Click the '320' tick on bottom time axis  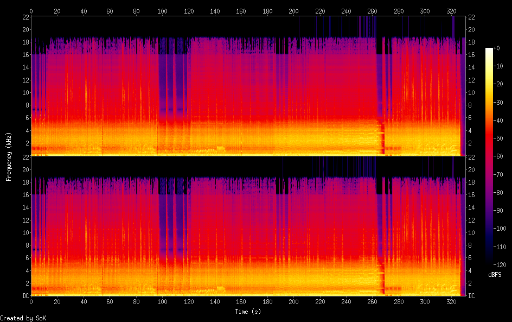coord(451,301)
